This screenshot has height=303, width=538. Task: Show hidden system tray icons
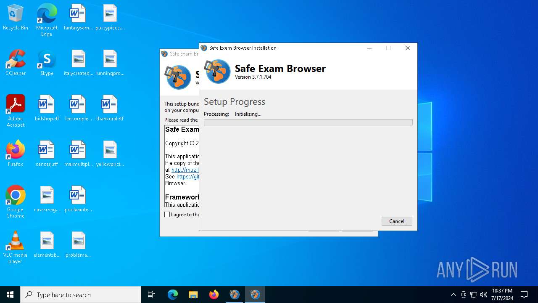pos(453,295)
